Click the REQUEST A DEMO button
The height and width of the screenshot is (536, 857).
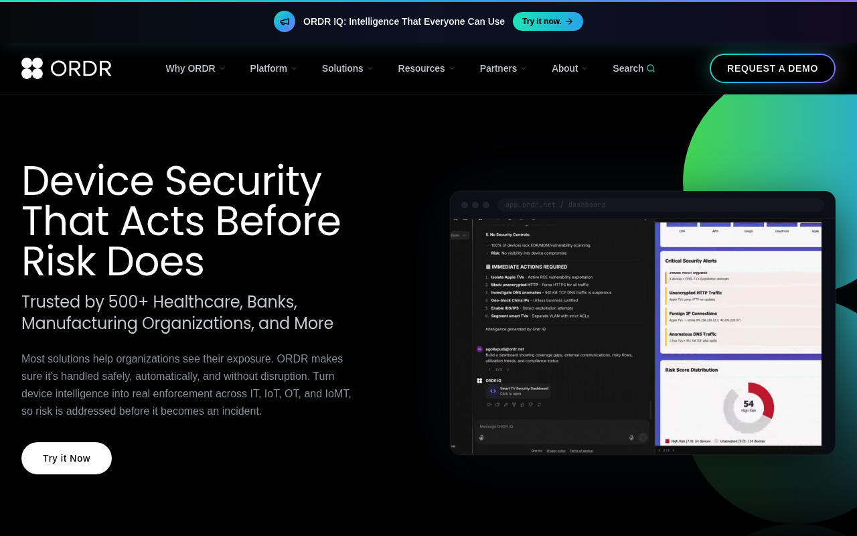point(773,68)
